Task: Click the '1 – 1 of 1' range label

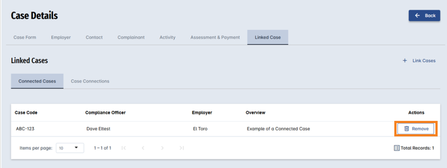Action: point(103,148)
